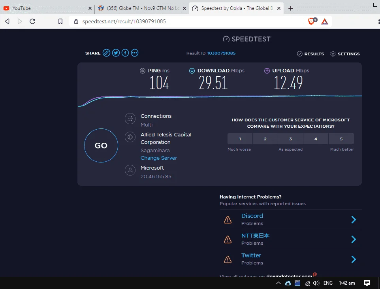
Task: Expand Twitter problems chevron
Action: [x=354, y=259]
